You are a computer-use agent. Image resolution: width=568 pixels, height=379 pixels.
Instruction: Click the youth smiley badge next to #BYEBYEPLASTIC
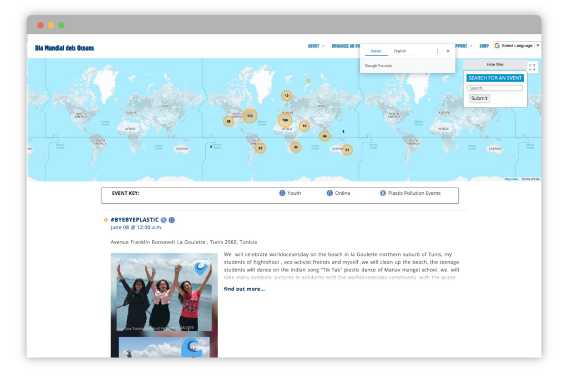[172, 220]
